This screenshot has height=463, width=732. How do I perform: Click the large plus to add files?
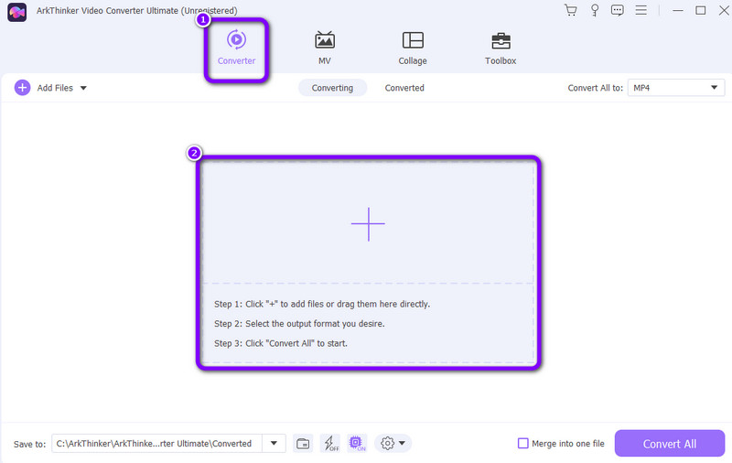[369, 224]
